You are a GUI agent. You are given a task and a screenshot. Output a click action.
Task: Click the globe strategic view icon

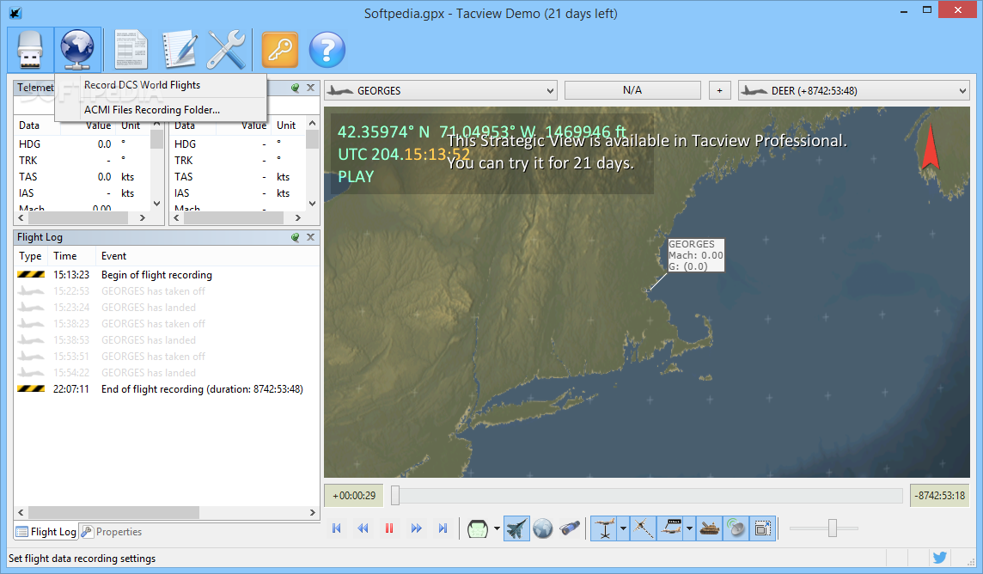pyautogui.click(x=543, y=528)
